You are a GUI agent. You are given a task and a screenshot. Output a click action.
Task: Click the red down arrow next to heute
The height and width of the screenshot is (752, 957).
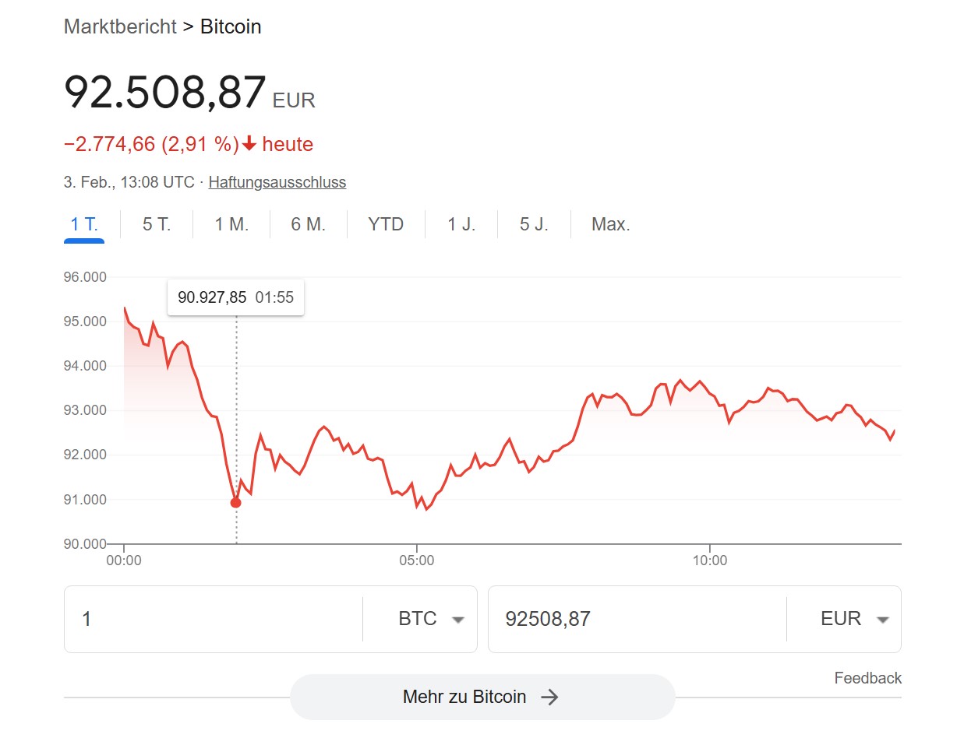[249, 144]
